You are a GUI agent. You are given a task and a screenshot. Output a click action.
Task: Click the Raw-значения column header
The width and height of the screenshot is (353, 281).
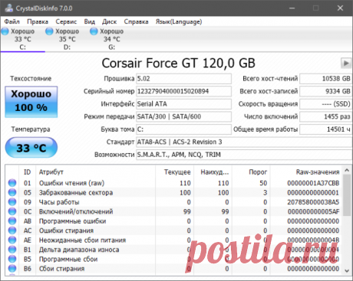306,172
